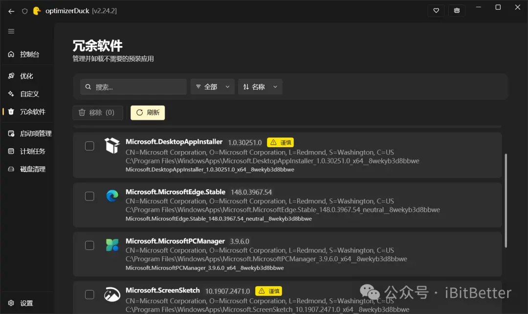
Task: Click the ScreenSketch app icon
Action: click(x=112, y=294)
